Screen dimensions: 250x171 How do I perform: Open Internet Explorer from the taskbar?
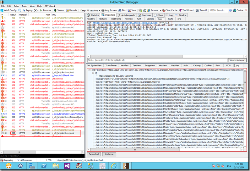114,166
